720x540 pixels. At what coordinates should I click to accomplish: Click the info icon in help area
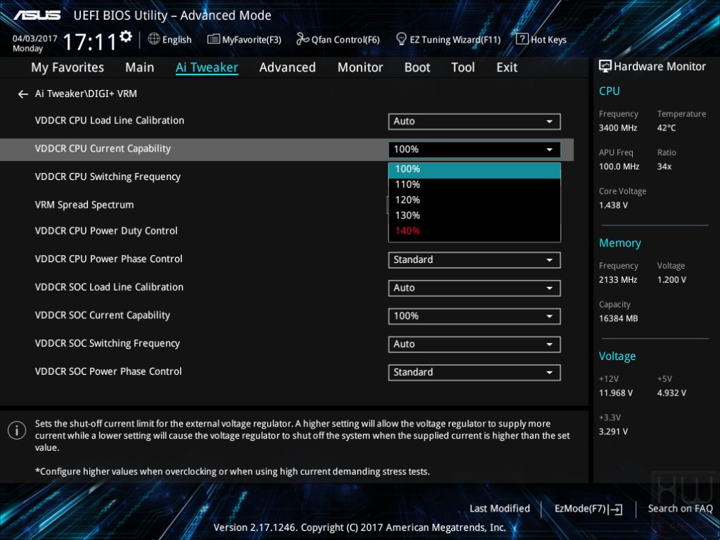point(17,430)
